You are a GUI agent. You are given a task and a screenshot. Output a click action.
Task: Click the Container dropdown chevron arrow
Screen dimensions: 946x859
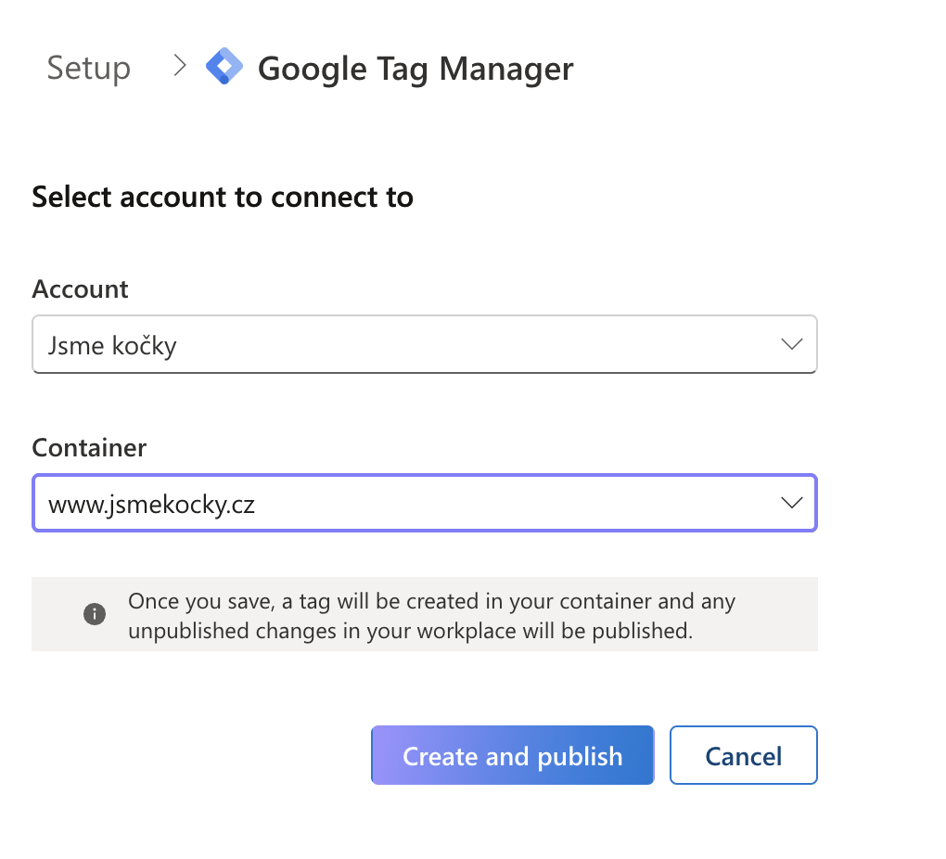click(x=791, y=503)
